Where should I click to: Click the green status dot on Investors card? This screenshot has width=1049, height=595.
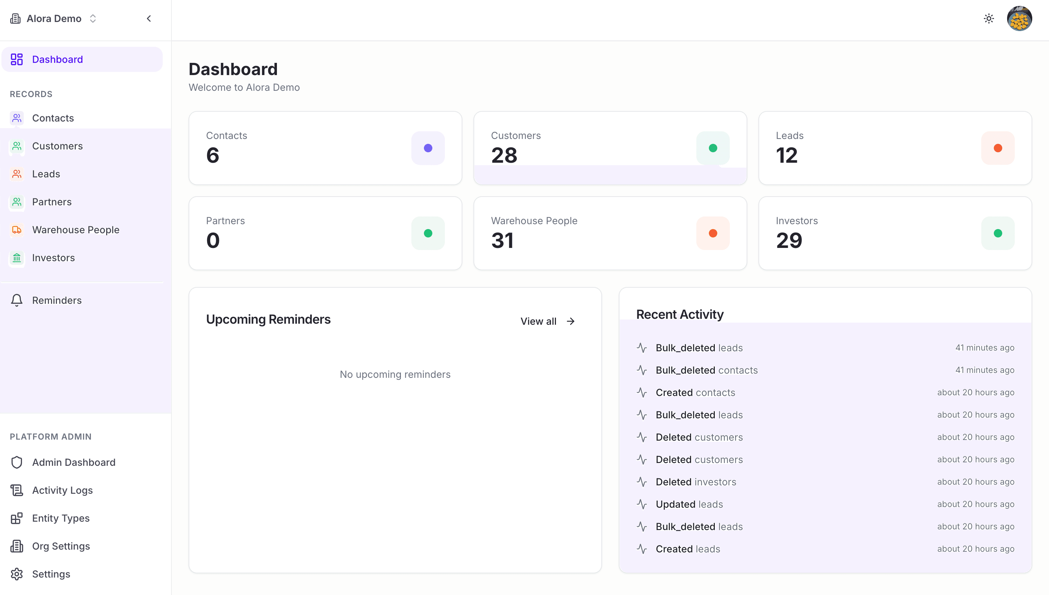tap(998, 233)
